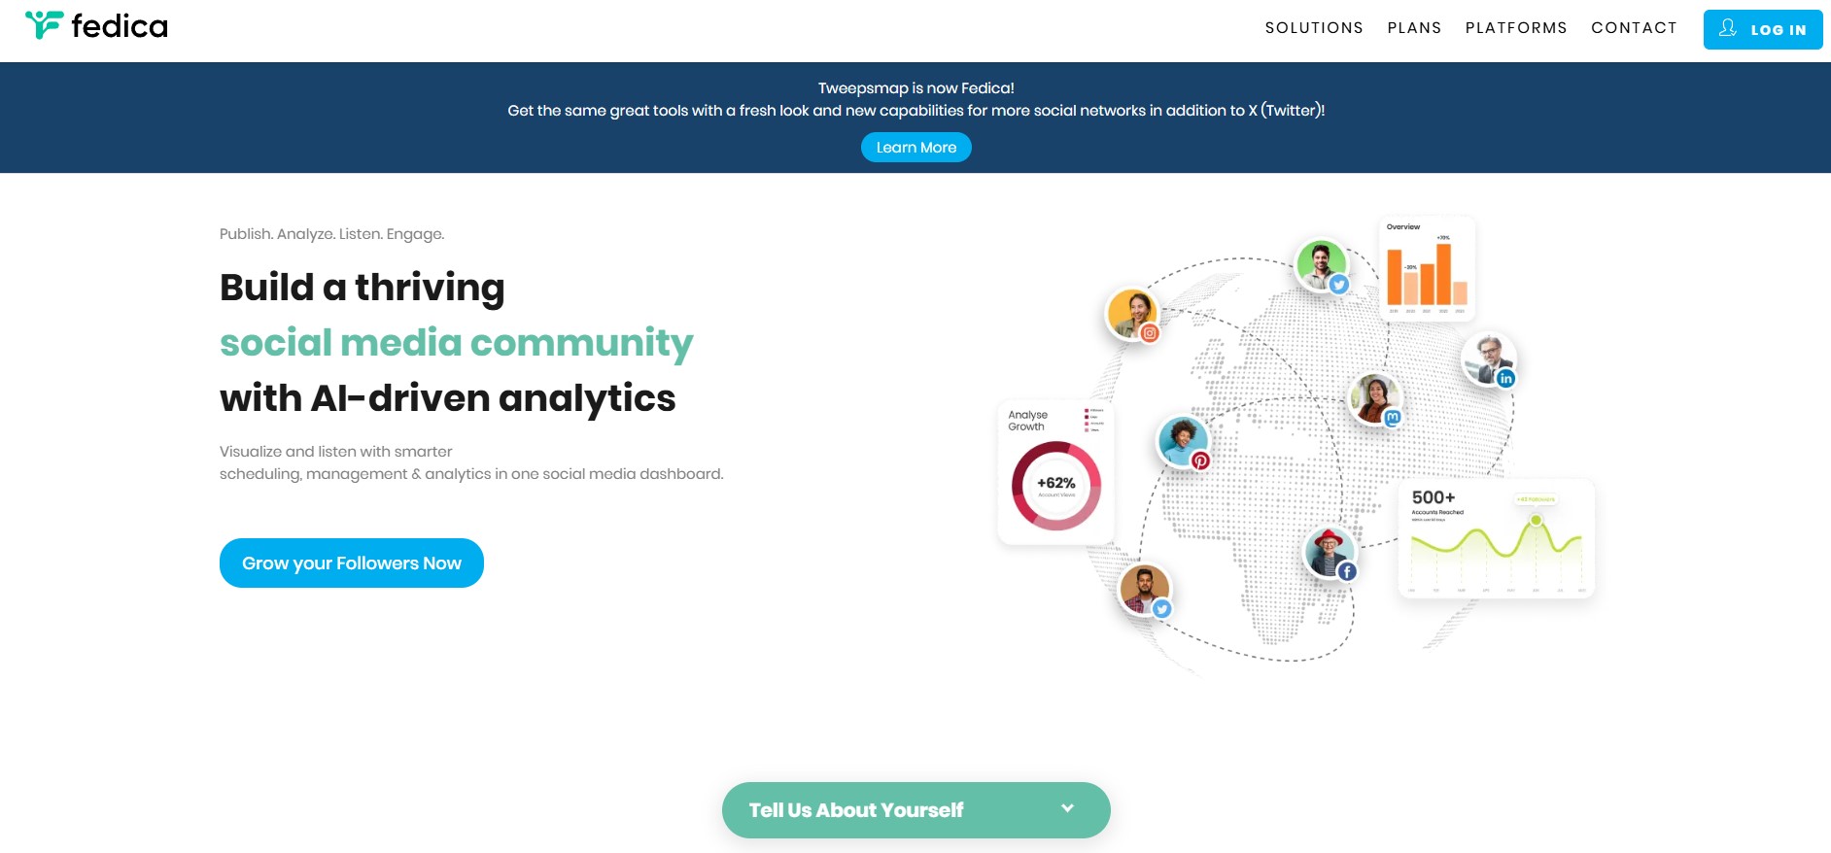Click the 500+ Accounts Reached chart card
Image resolution: width=1831 pixels, height=853 pixels.
click(x=1497, y=538)
